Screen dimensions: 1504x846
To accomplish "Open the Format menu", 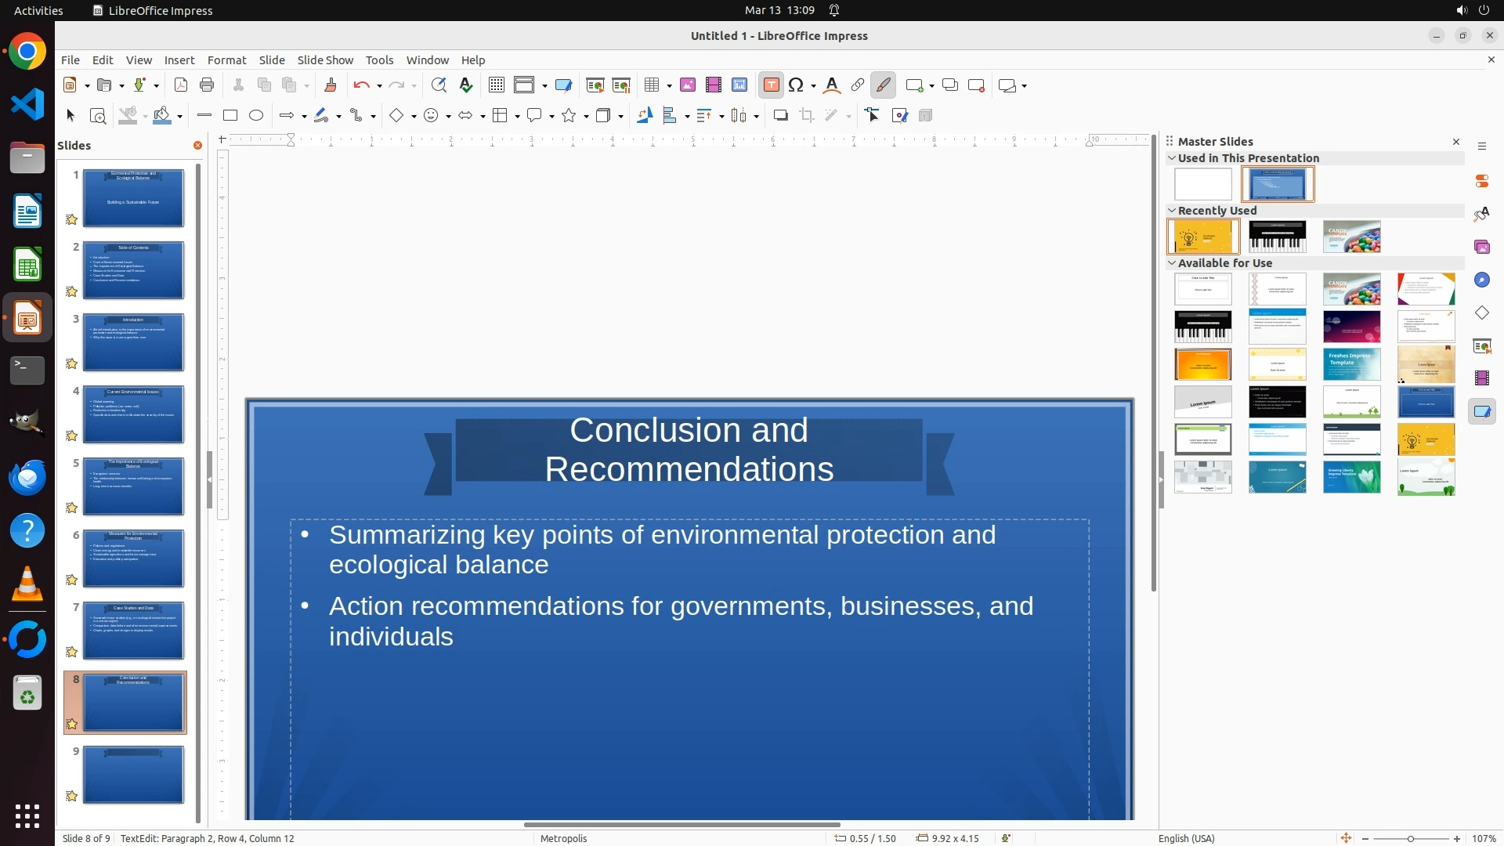I will click(x=226, y=60).
